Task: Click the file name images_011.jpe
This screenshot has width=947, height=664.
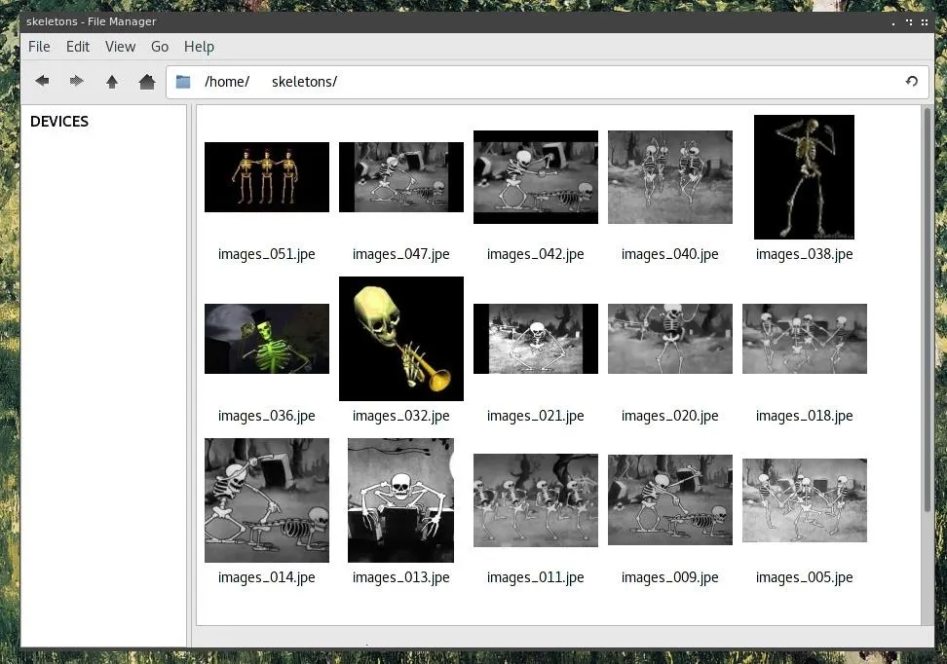Action: point(536,577)
